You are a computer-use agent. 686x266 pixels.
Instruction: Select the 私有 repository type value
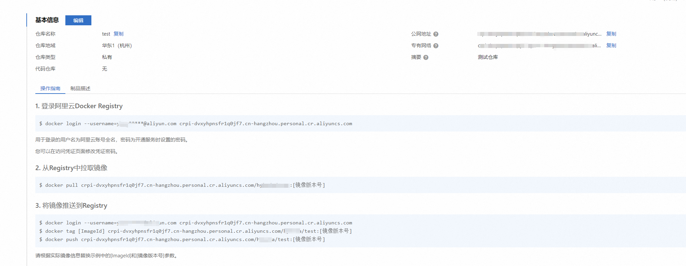pyautogui.click(x=107, y=57)
